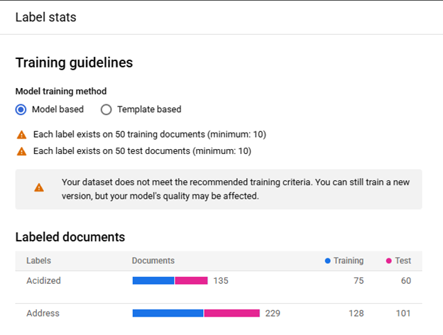Click the Documents column header

(153, 261)
